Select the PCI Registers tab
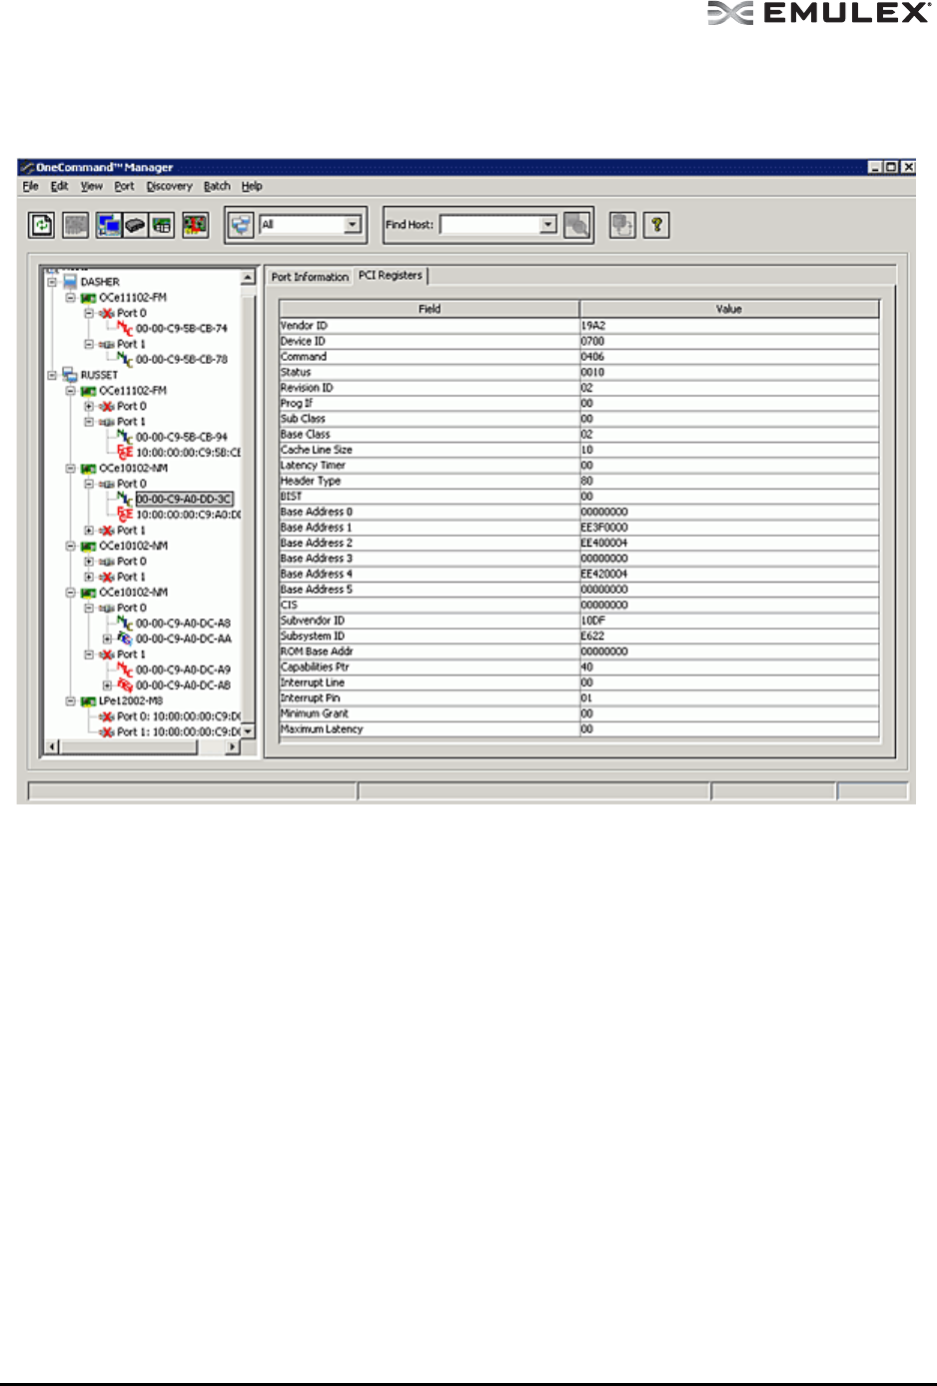Image resolution: width=937 pixels, height=1386 pixels. point(391,275)
